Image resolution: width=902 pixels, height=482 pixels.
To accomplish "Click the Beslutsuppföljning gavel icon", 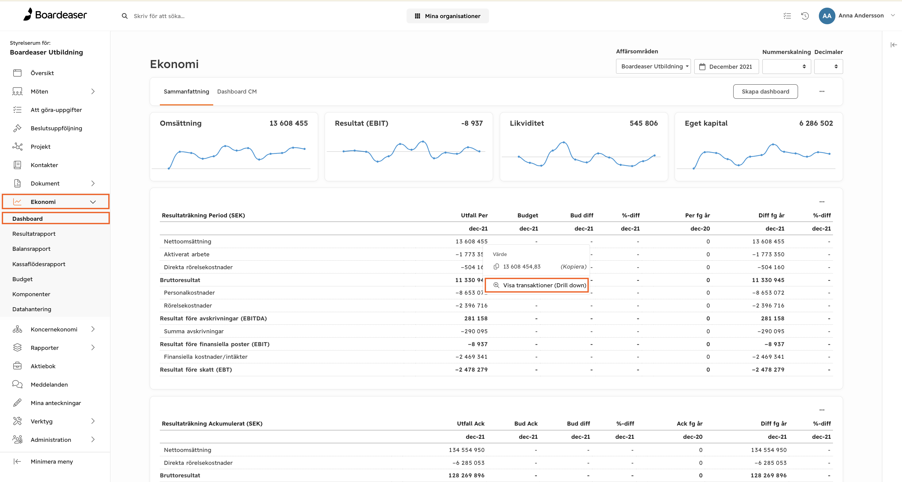I will coord(17,128).
